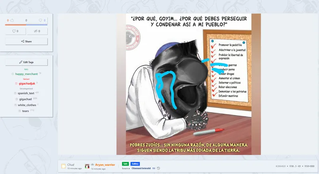Click the tears tag count 1712
Screen dimensions: 319x174
pos(32,110)
